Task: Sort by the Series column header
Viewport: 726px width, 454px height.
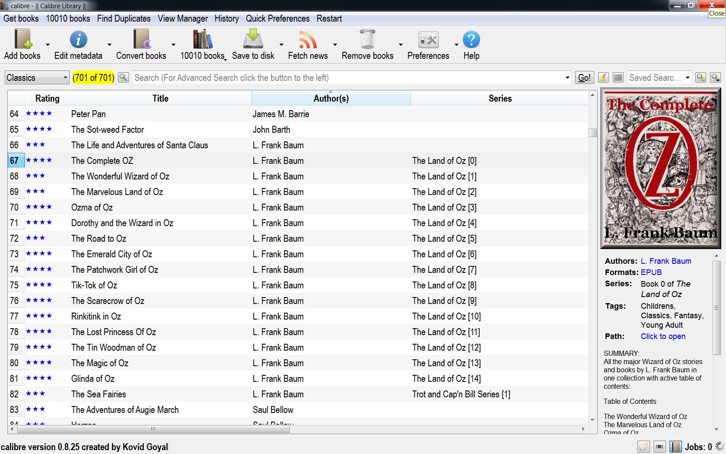Action: (x=500, y=99)
